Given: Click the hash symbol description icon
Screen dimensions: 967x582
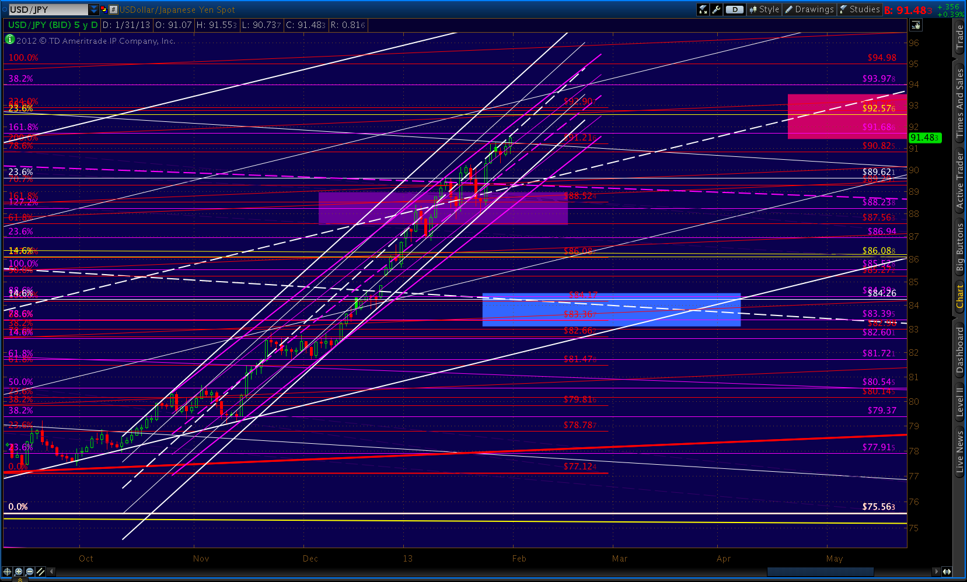Looking at the screenshot, I should tap(114, 9).
